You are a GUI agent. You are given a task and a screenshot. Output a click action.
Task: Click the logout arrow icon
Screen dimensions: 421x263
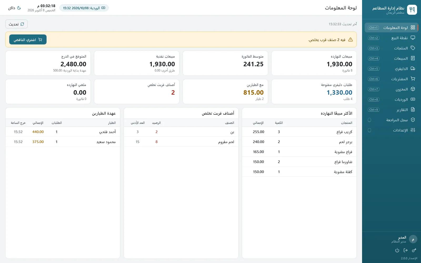click(405, 250)
